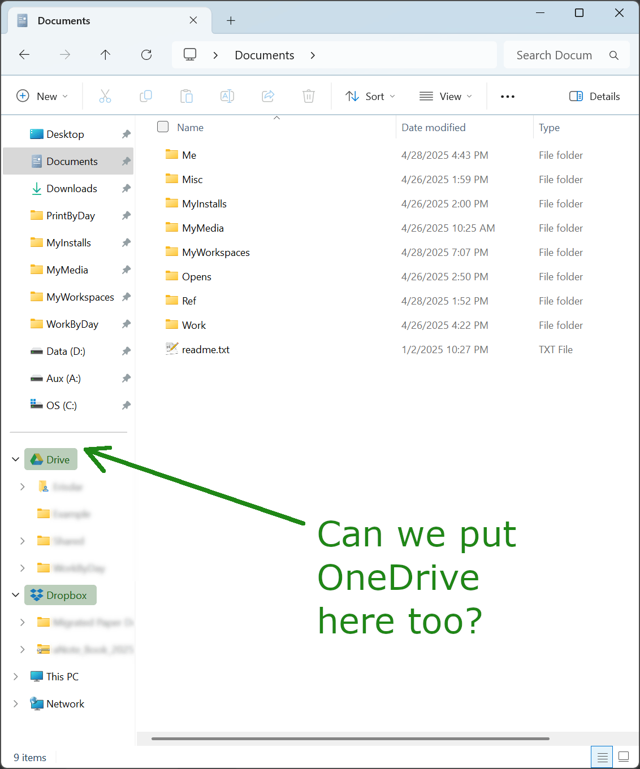The width and height of the screenshot is (640, 769).
Task: Refresh the Documents folder view
Action: [146, 55]
